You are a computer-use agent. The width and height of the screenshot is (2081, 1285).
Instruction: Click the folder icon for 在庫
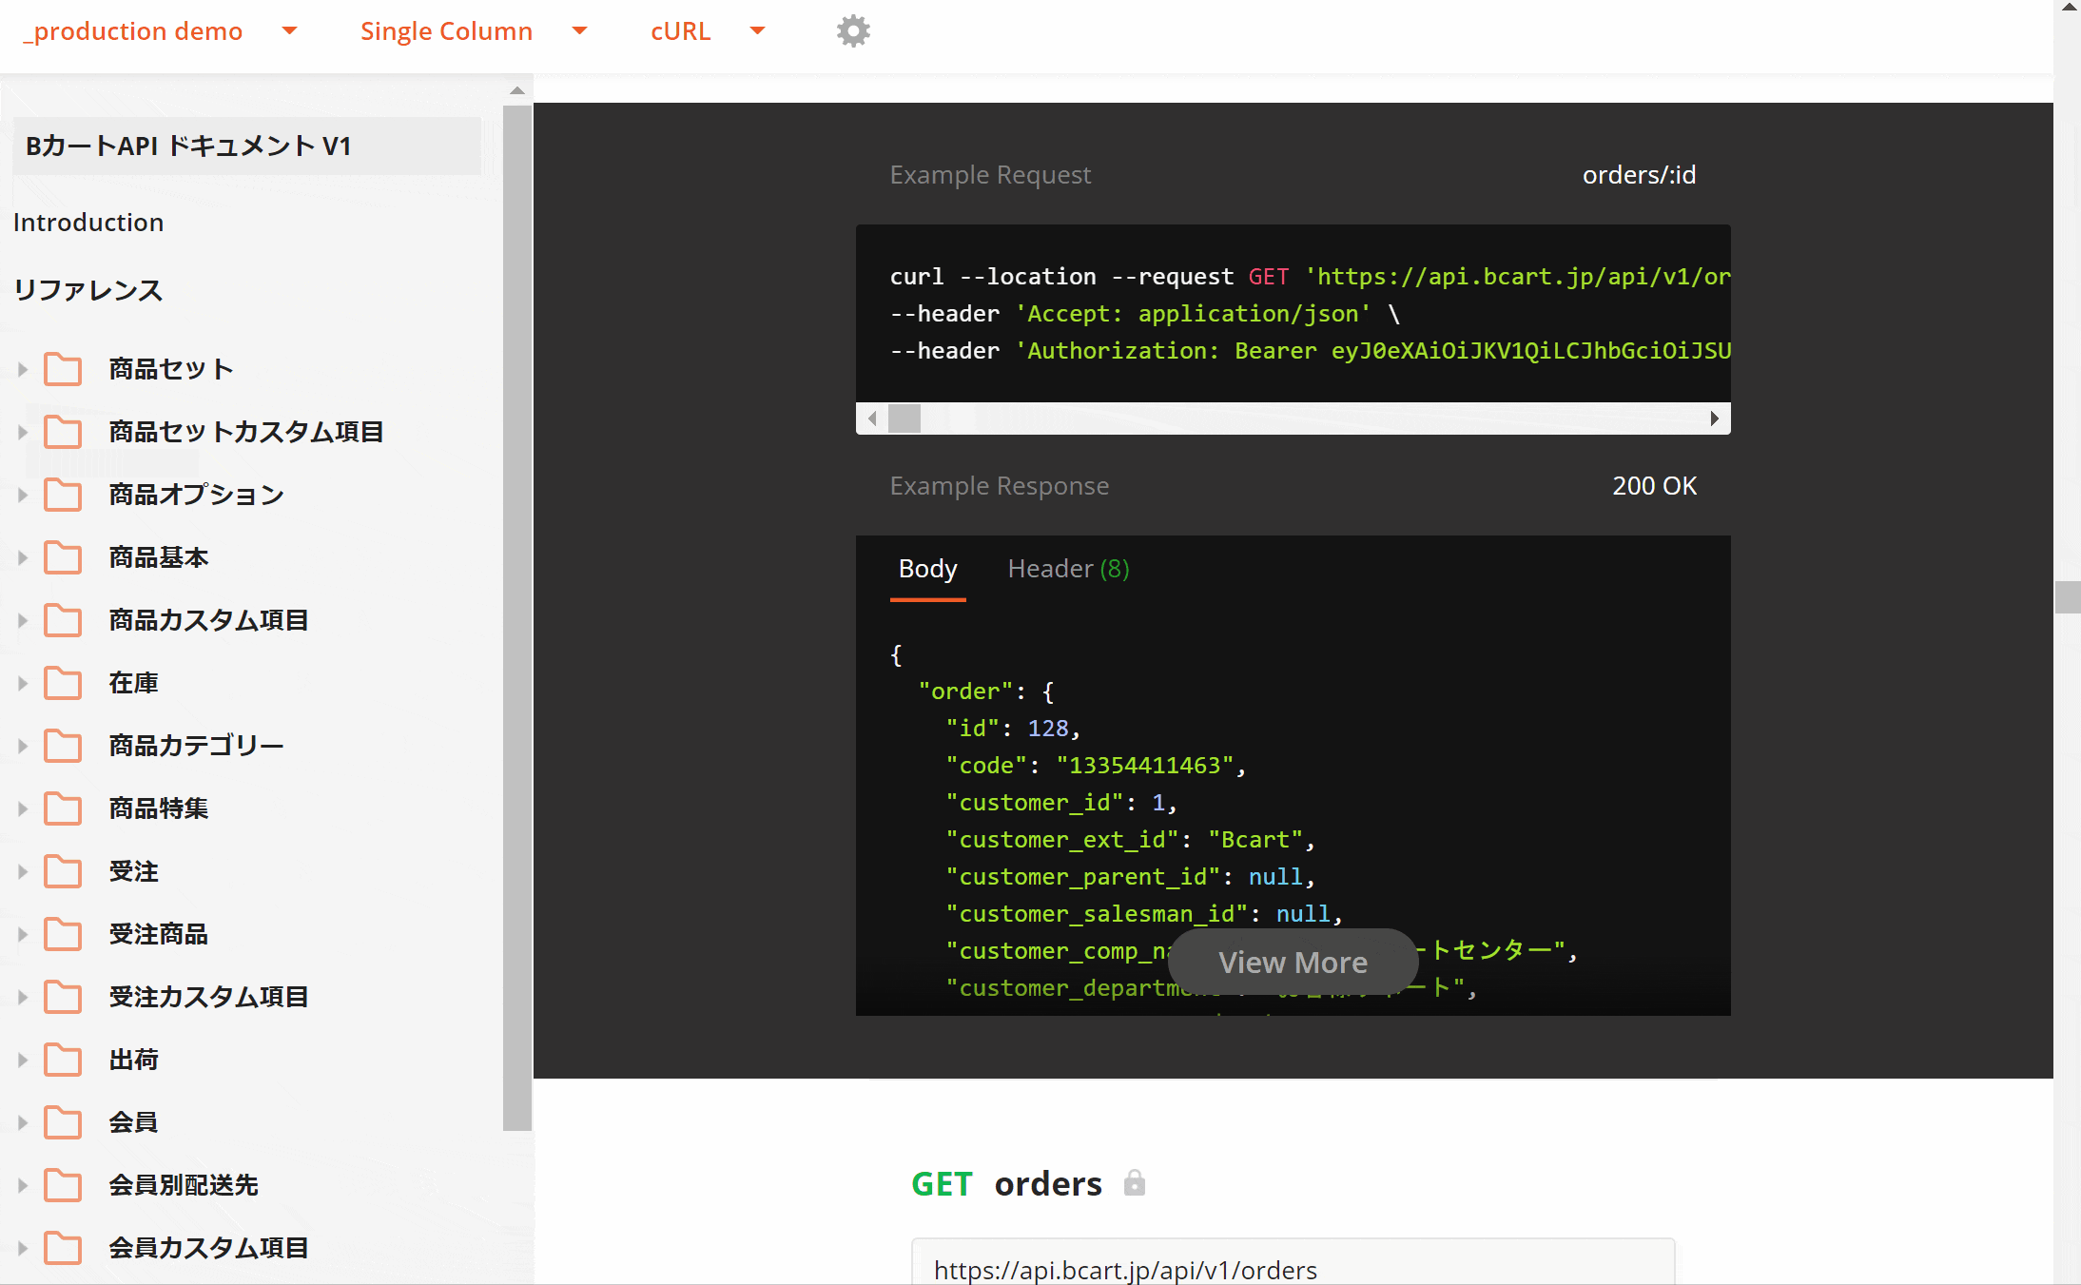[63, 683]
